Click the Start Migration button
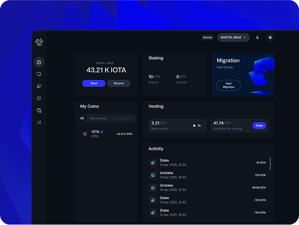This screenshot has height=225, width=299. (x=228, y=85)
